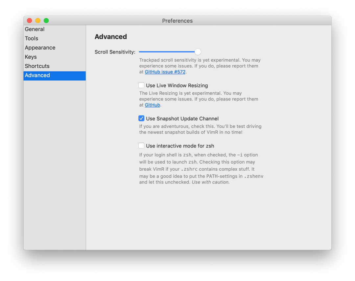The width and height of the screenshot is (355, 281).
Task: Switch to Tools preferences
Action: coord(55,38)
